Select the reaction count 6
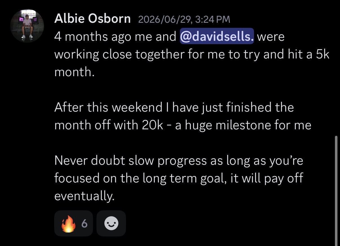This screenshot has width=340, height=246. point(84,224)
